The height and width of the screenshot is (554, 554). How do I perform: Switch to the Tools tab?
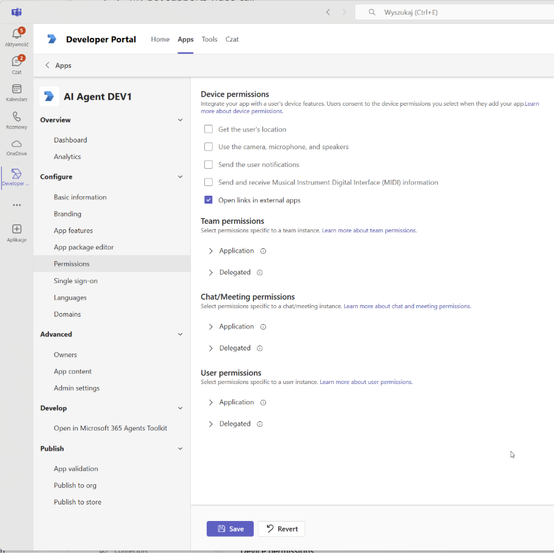coord(209,39)
